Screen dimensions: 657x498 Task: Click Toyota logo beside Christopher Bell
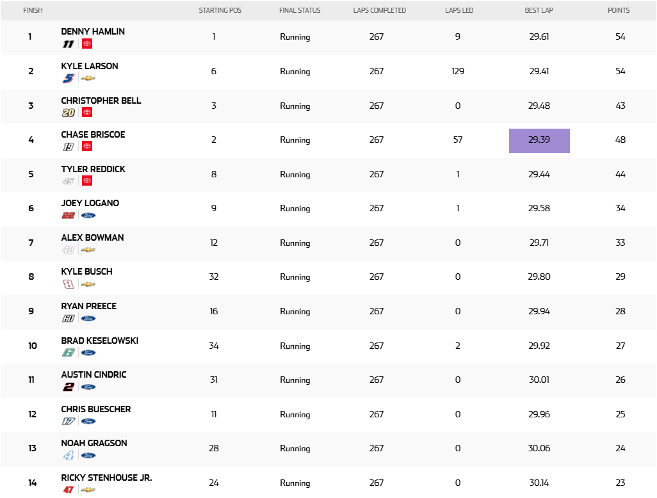click(87, 112)
